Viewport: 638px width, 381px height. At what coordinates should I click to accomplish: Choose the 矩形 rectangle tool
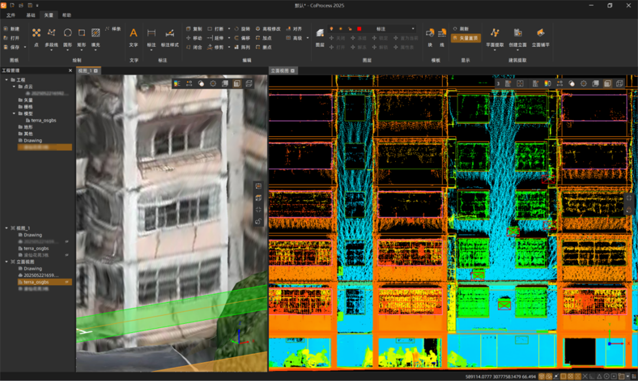click(82, 34)
